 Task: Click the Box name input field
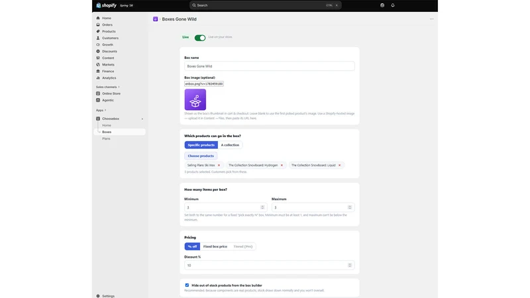[x=270, y=66]
